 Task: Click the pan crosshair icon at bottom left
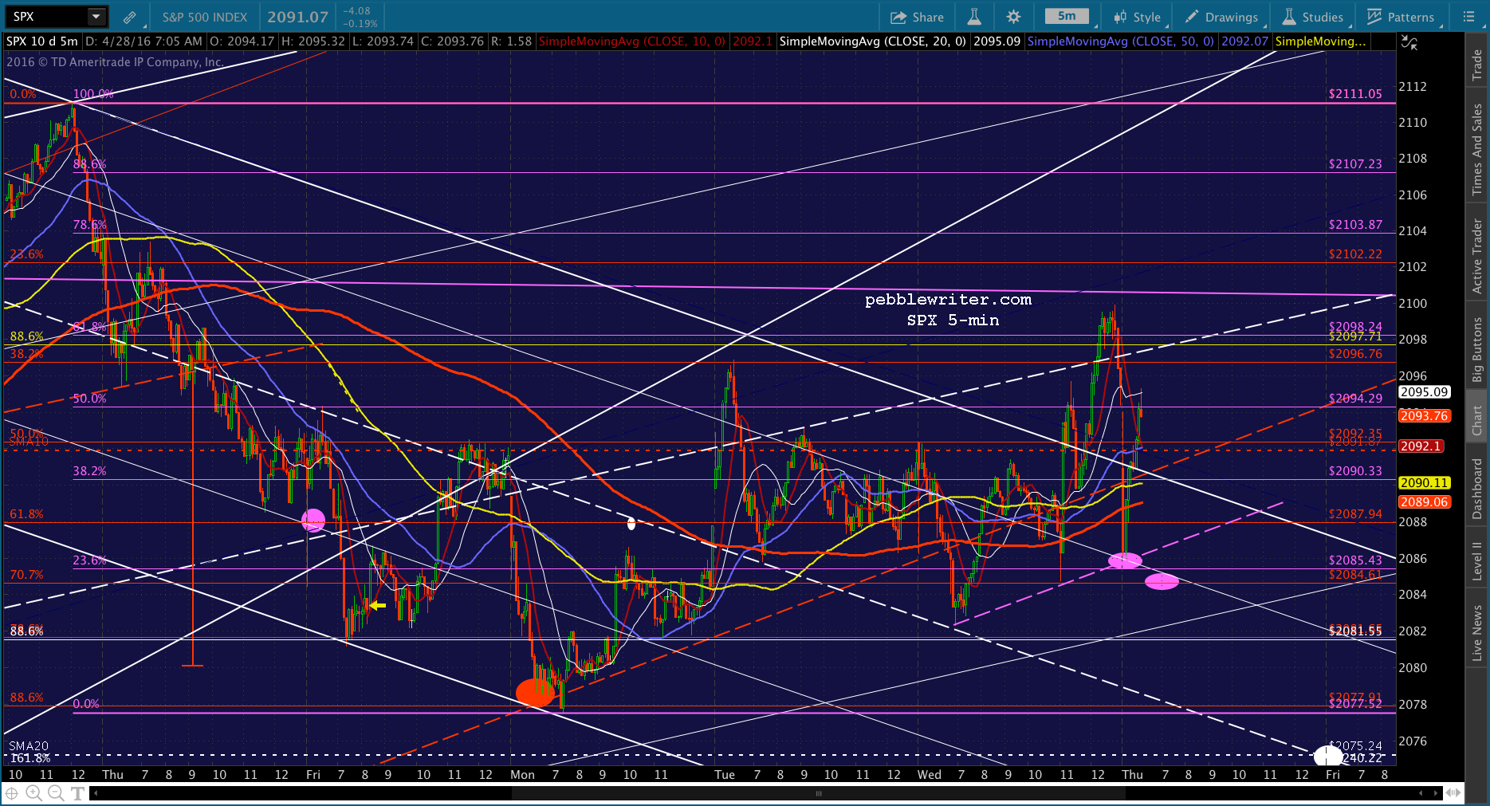click(x=12, y=793)
